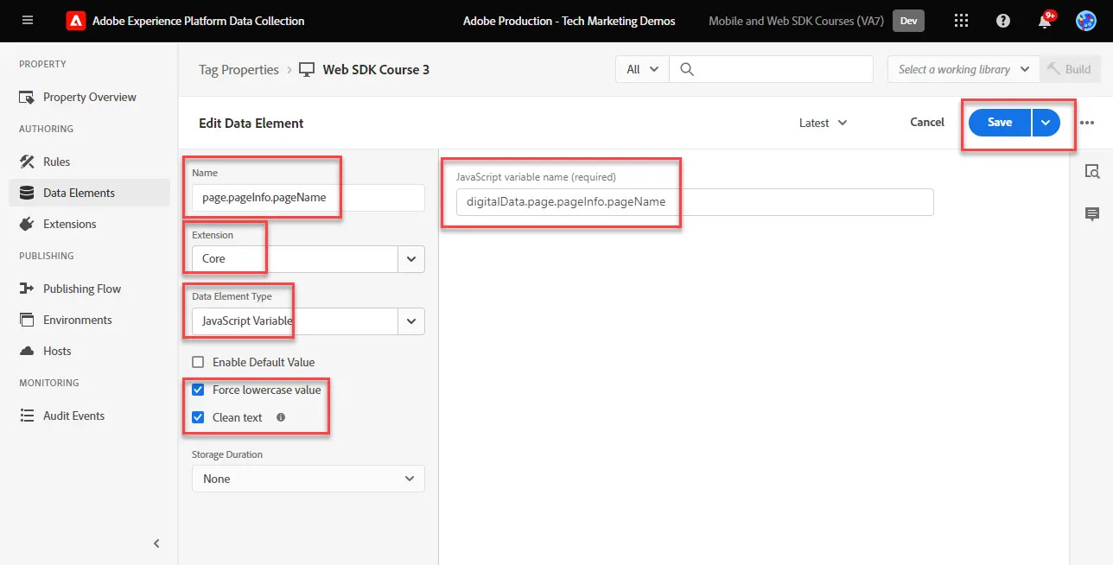Click the Hosts cloud icon

click(27, 351)
